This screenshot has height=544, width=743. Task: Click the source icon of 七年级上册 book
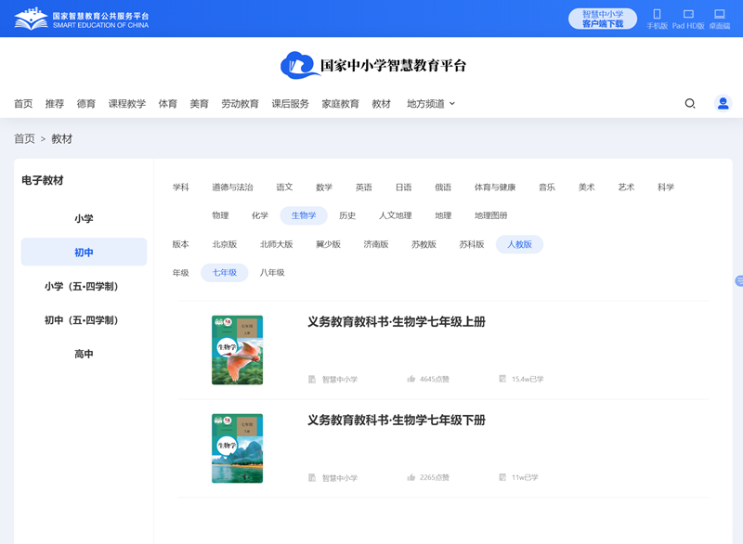(x=312, y=379)
